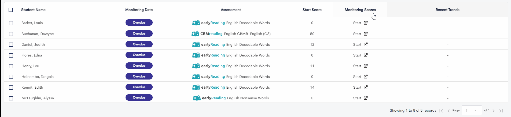Open external start icon for McLaughlin, Alyssa
Viewport: 511px width, 117px height.
point(366,98)
